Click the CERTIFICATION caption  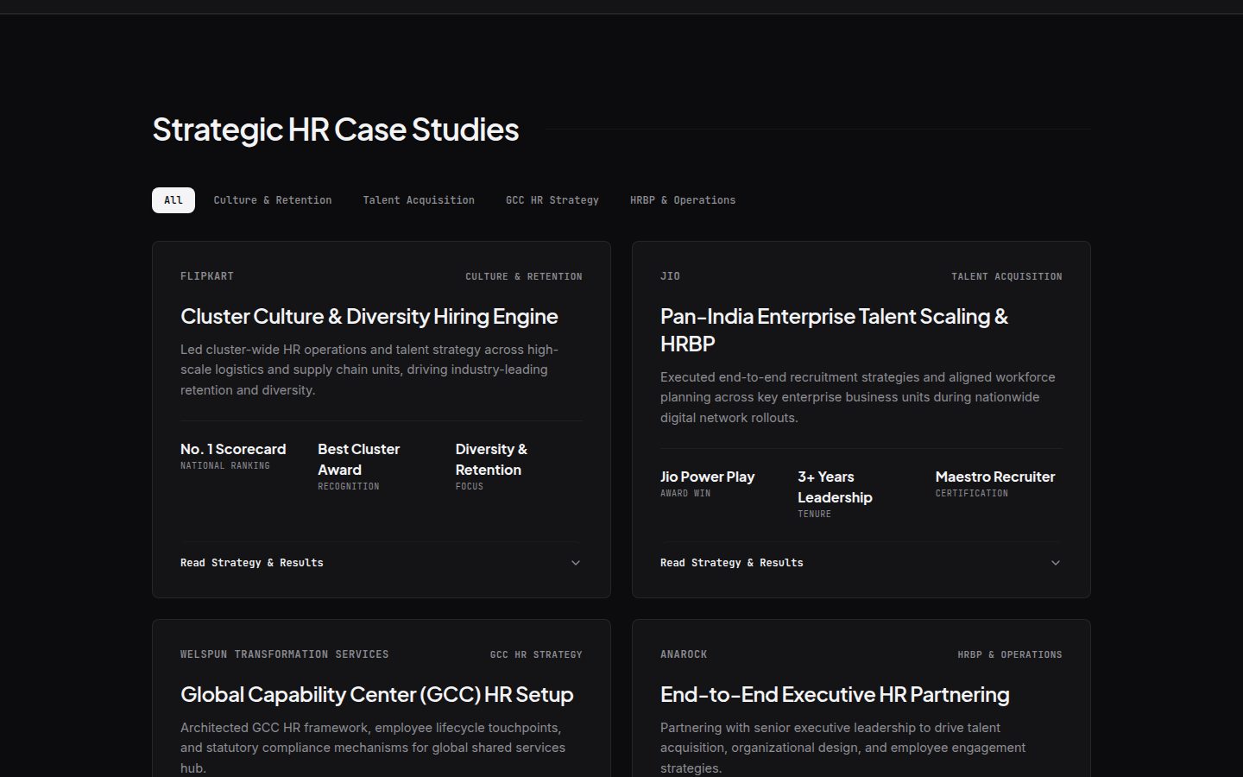click(x=972, y=494)
